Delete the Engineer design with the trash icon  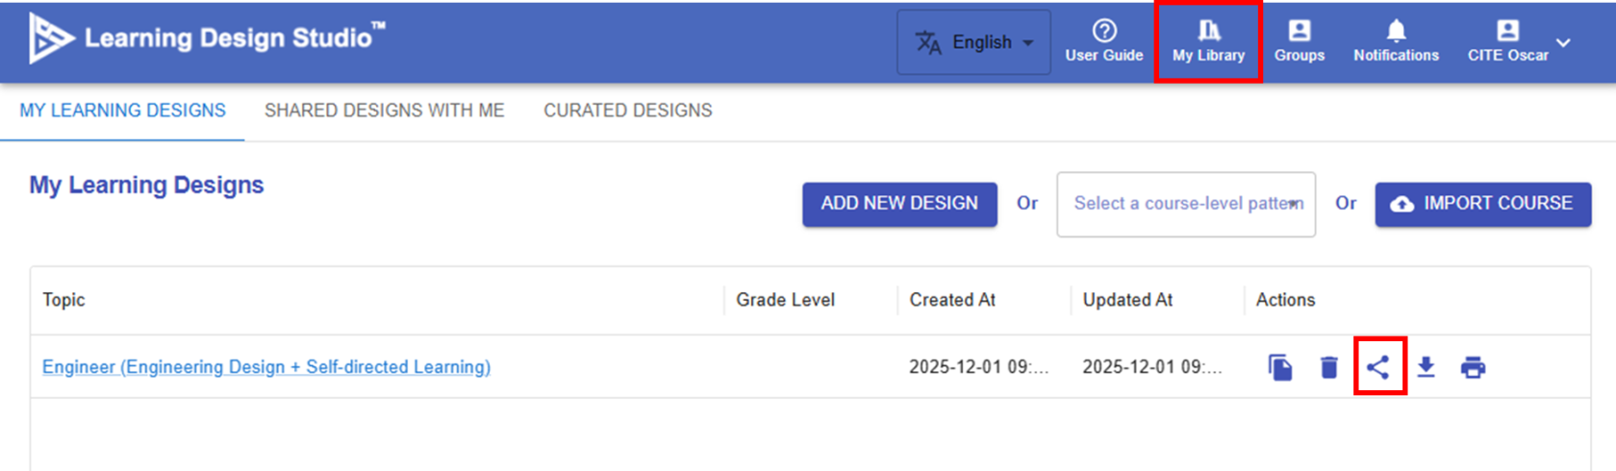[1329, 367]
